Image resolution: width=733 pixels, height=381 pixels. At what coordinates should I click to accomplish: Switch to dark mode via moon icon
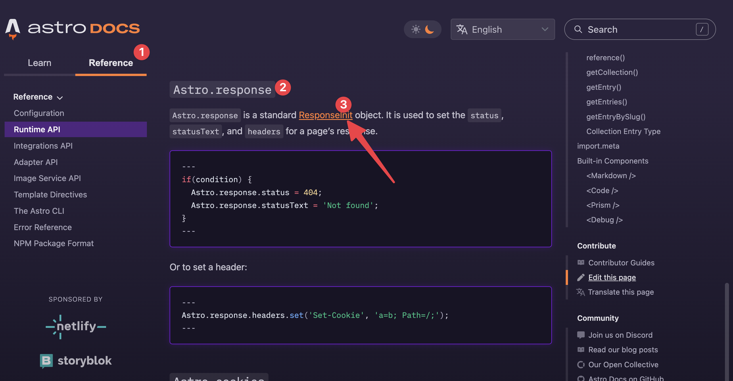429,29
